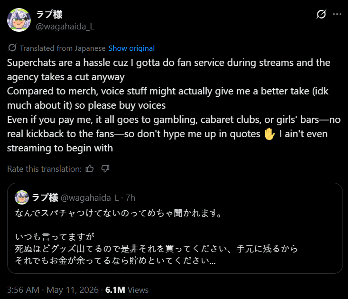Rate the translation with thumbs down
This screenshot has height=299, width=352.
[x=105, y=168]
